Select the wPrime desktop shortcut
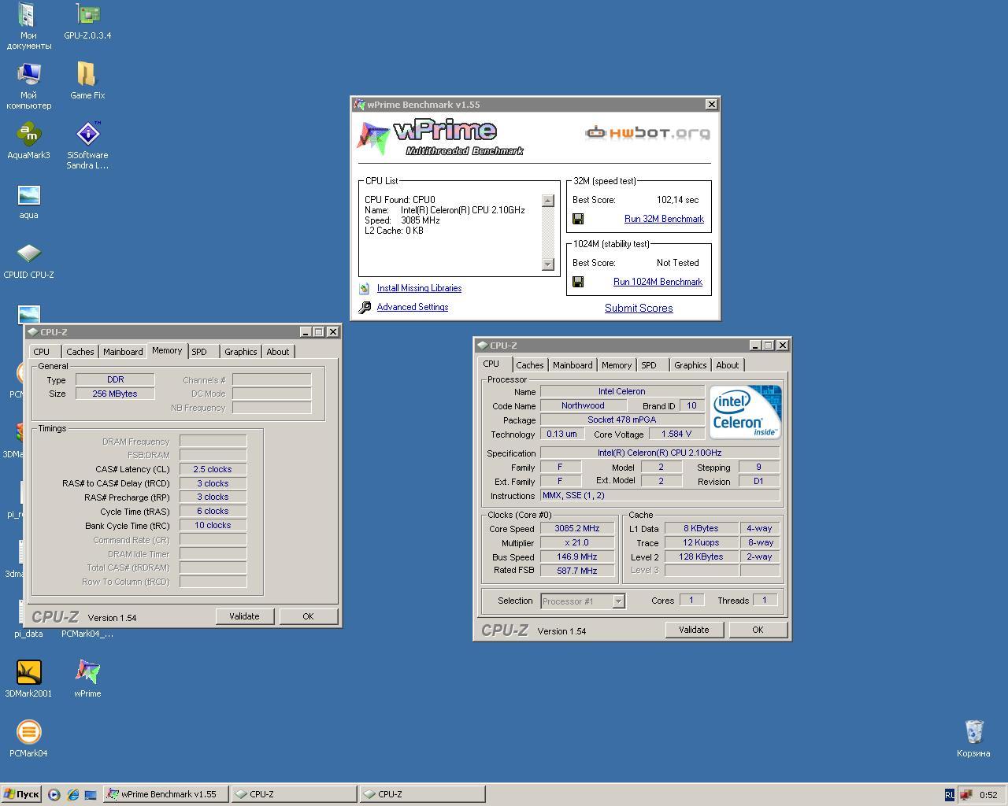Viewport: 1008px width, 806px height. [87, 679]
